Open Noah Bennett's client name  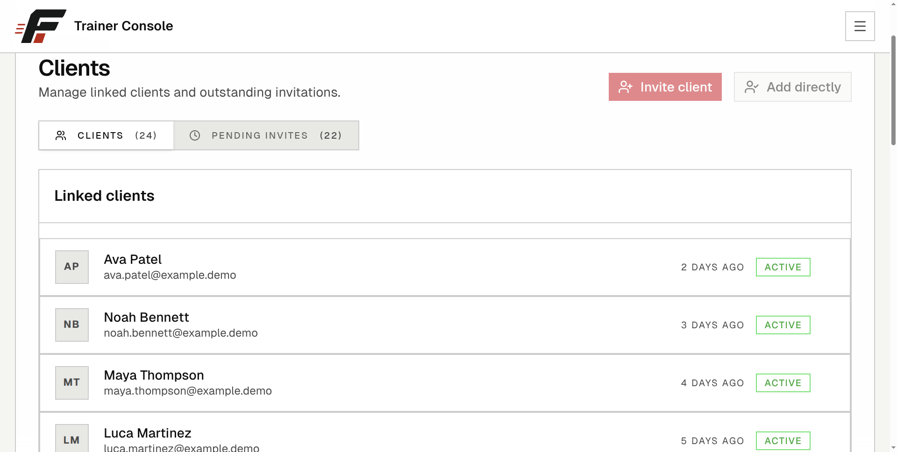point(146,318)
